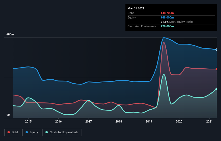
Task: Click the blue Equity legend dot
Action: (x=27, y=132)
